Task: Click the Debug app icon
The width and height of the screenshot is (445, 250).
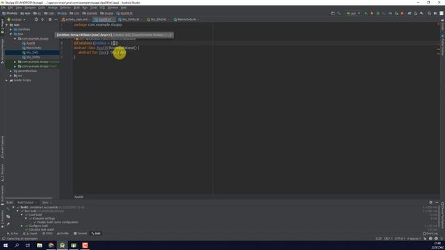Action: [x=378, y=13]
